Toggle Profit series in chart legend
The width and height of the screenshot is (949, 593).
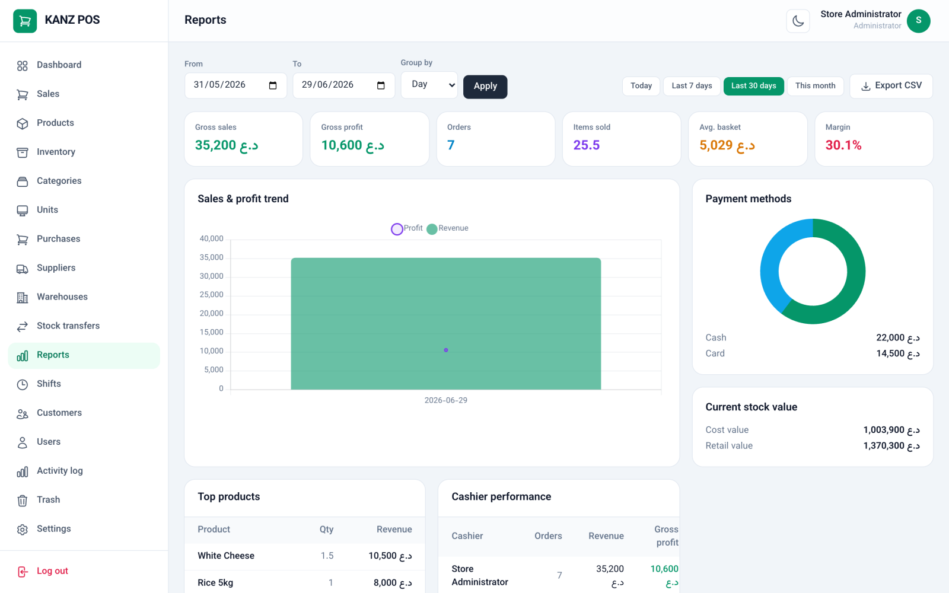coord(407,228)
